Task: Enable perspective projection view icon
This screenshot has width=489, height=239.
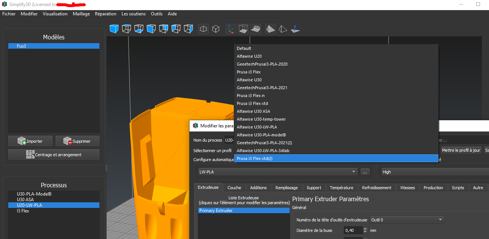Action: tap(203, 28)
